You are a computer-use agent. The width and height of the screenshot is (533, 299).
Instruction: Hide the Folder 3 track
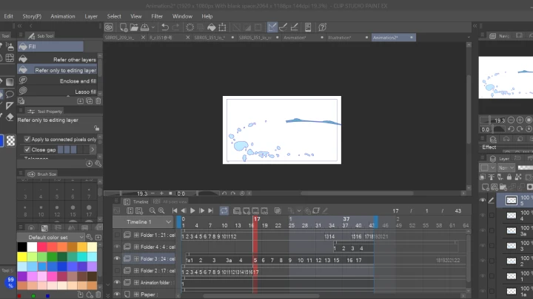click(x=117, y=258)
